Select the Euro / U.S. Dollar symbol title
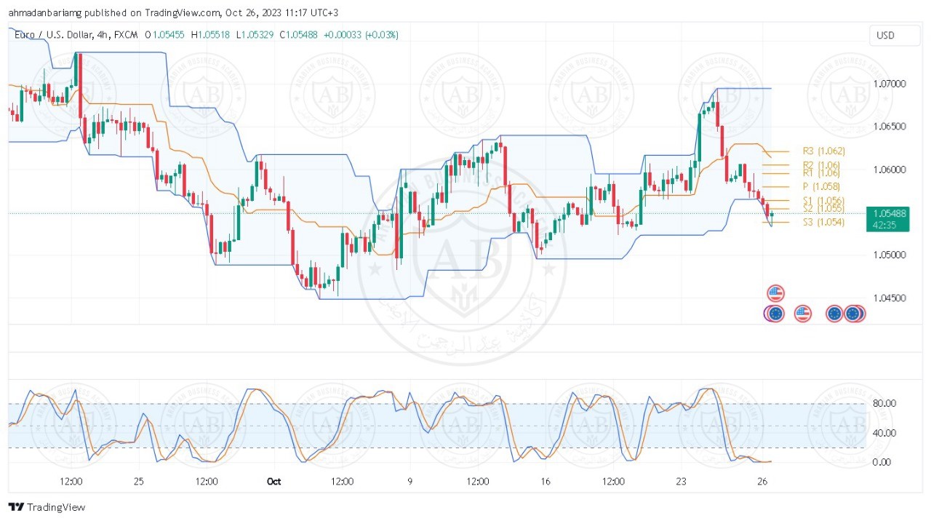The image size is (931, 521). point(56,35)
